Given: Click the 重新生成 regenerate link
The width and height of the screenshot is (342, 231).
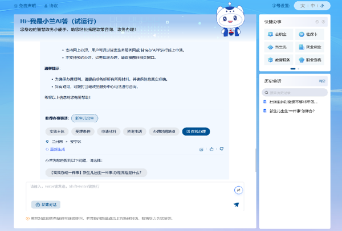Looking at the screenshot, I should [x=56, y=149].
